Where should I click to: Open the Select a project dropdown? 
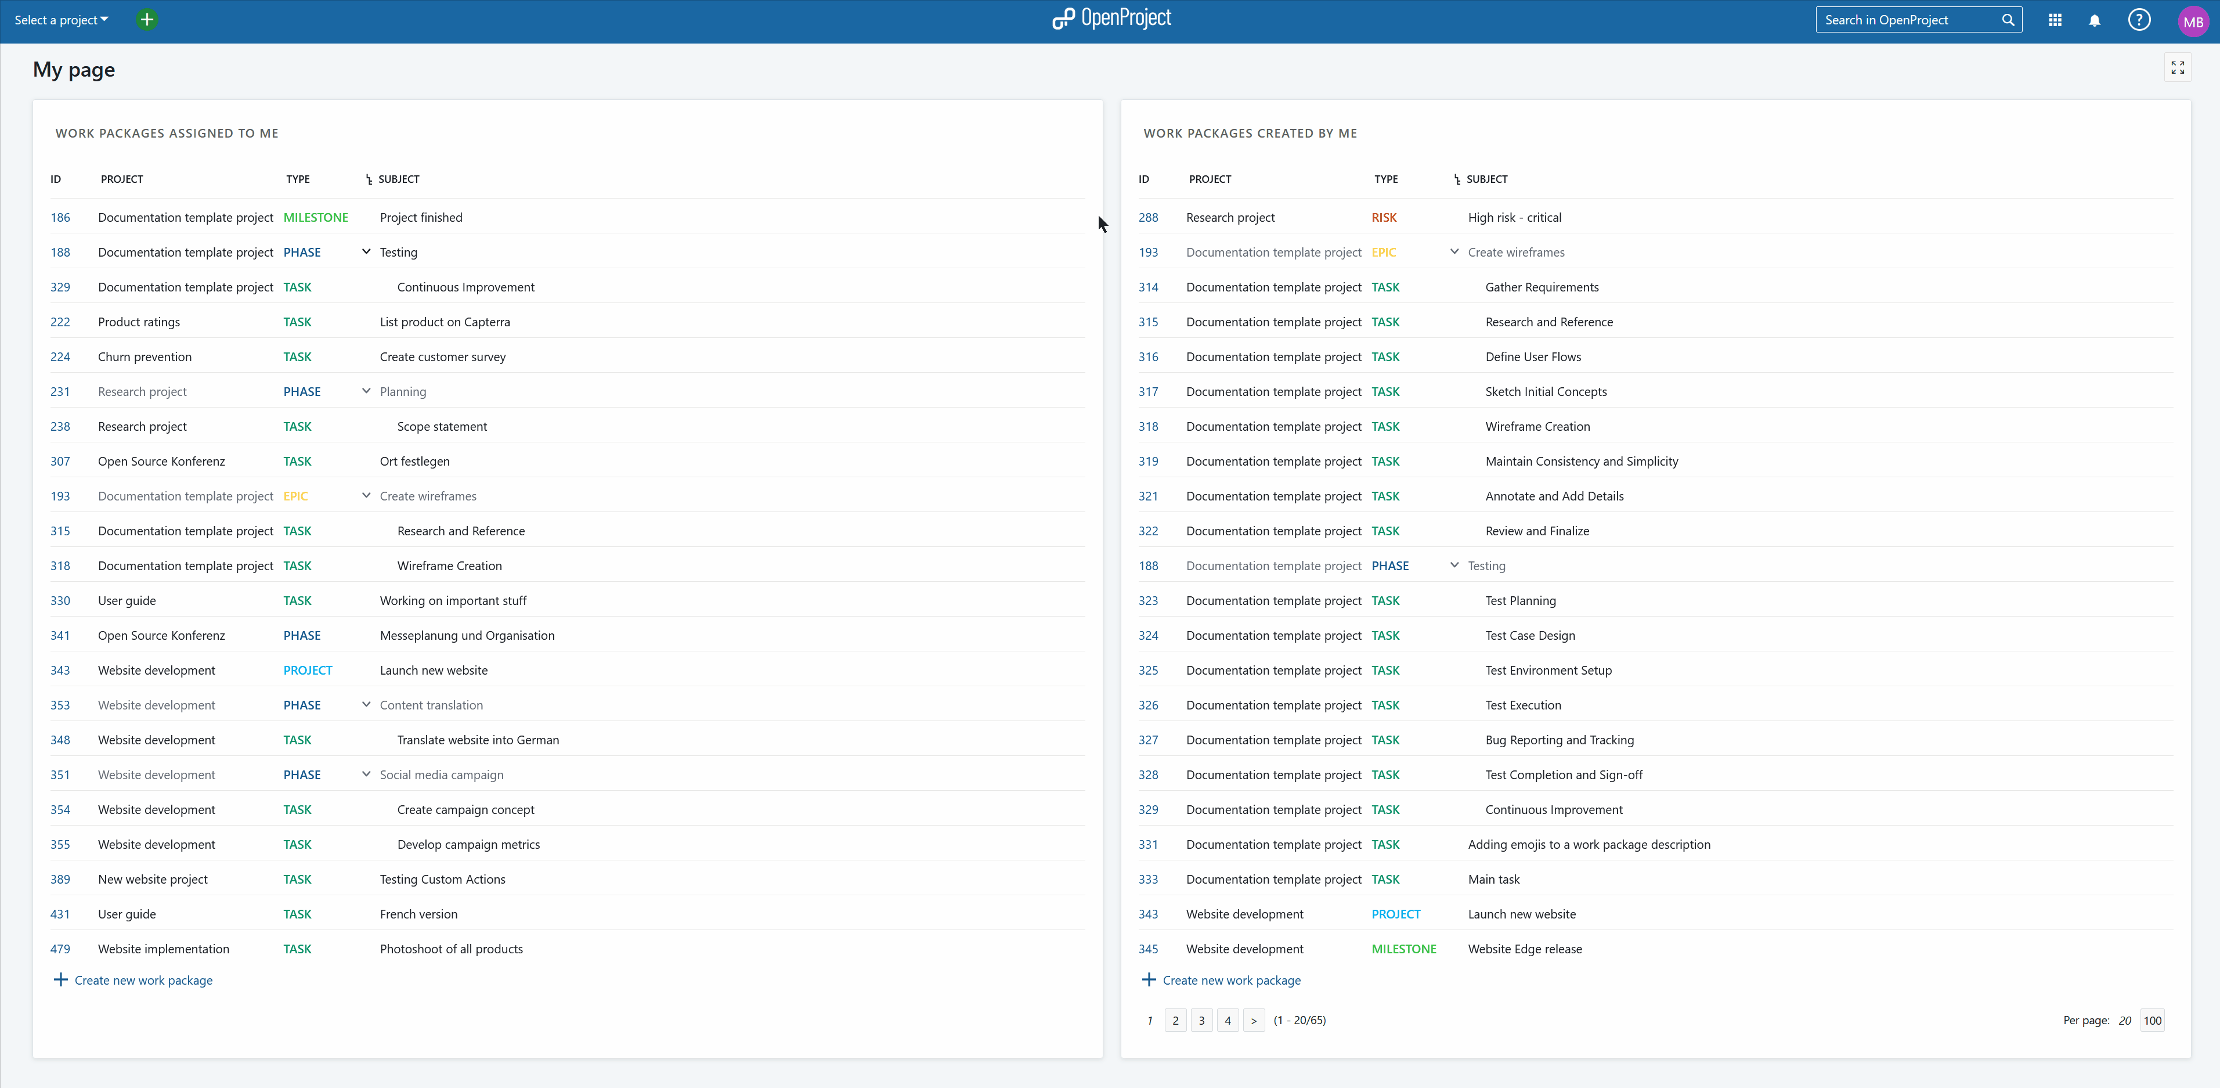click(60, 20)
